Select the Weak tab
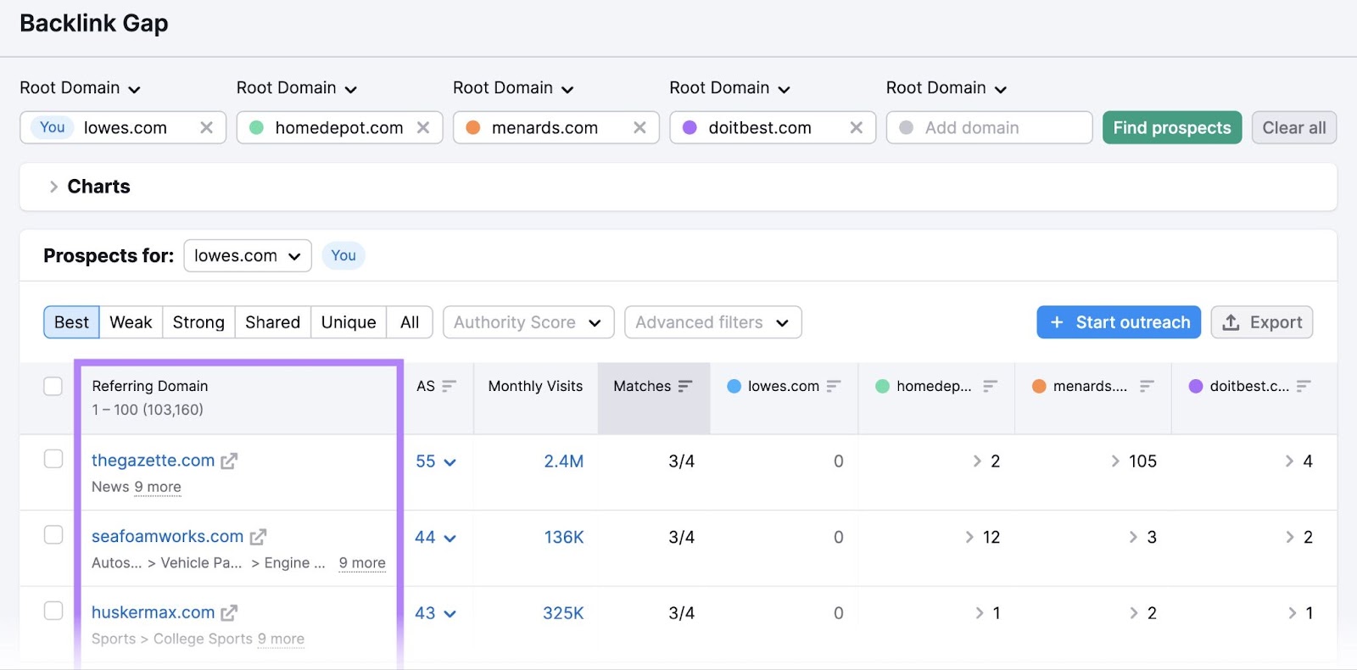Screen dimensions: 1357x670 (131, 322)
